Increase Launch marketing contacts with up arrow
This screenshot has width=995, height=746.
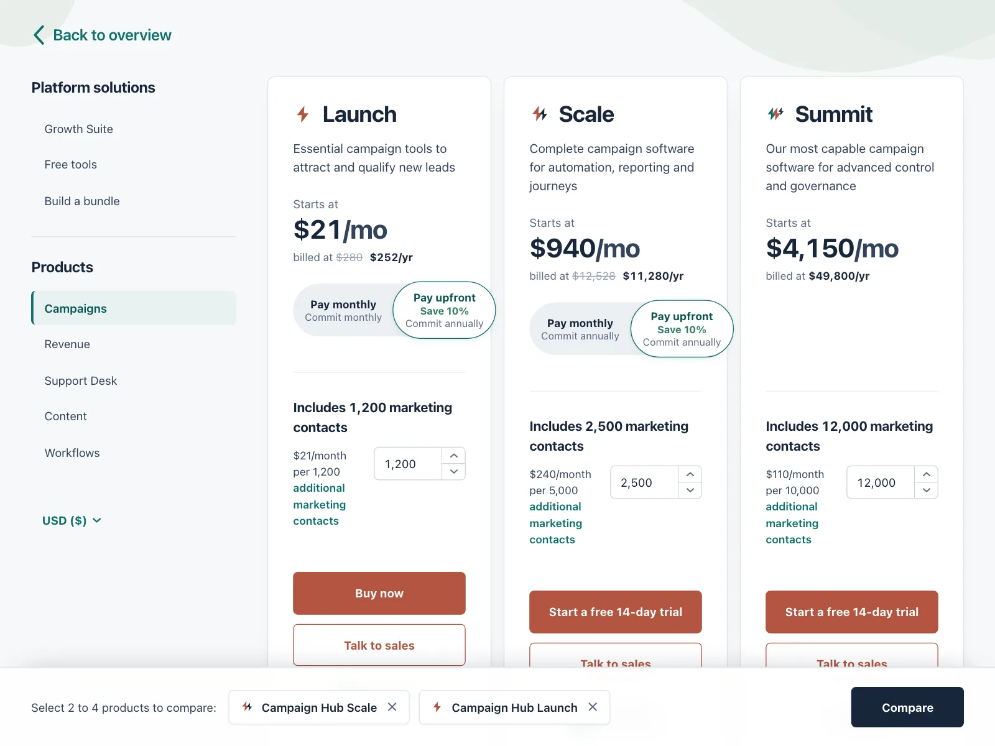point(454,456)
